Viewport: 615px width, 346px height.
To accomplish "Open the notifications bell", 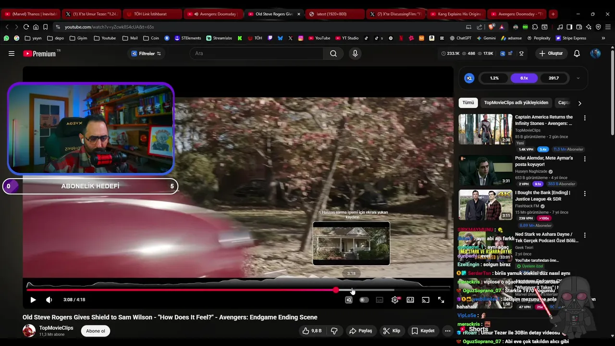I will point(577,53).
